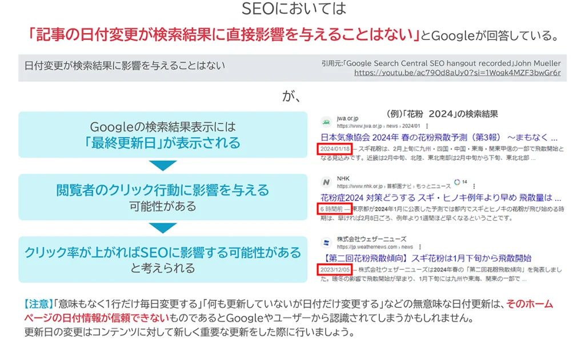Click the 閲覧者のクリック行動に影響を与える box
The height and width of the screenshot is (340, 585).
point(163,197)
